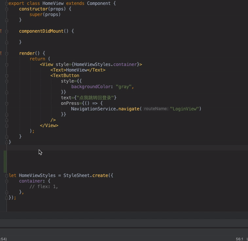248x241 pixels.
Task: Collapse the HomeView class fold marker
Action: [x=7, y=3]
